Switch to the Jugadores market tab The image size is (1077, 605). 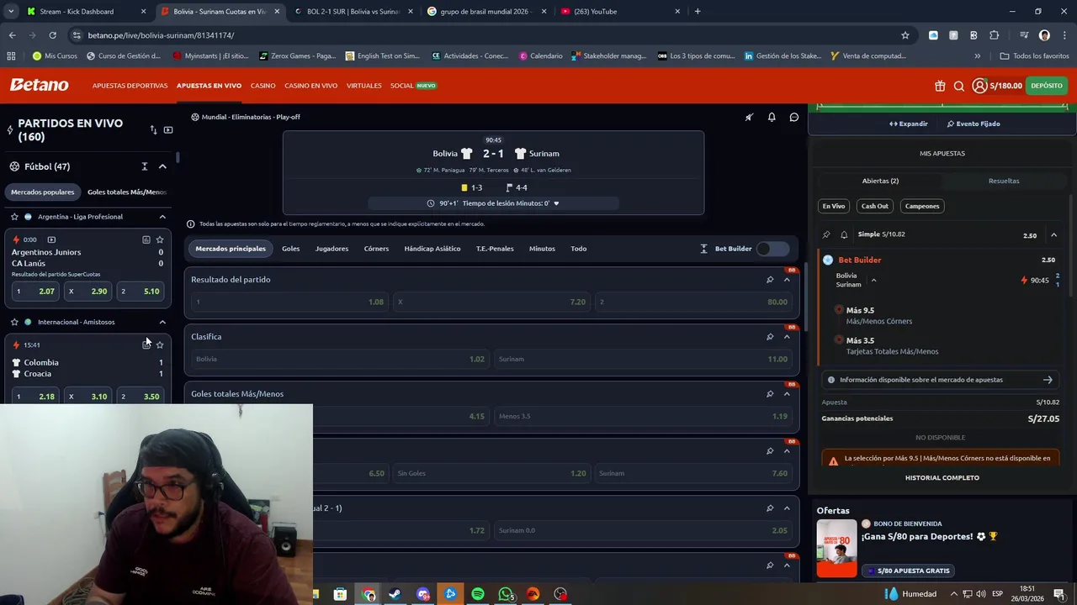[332, 249]
